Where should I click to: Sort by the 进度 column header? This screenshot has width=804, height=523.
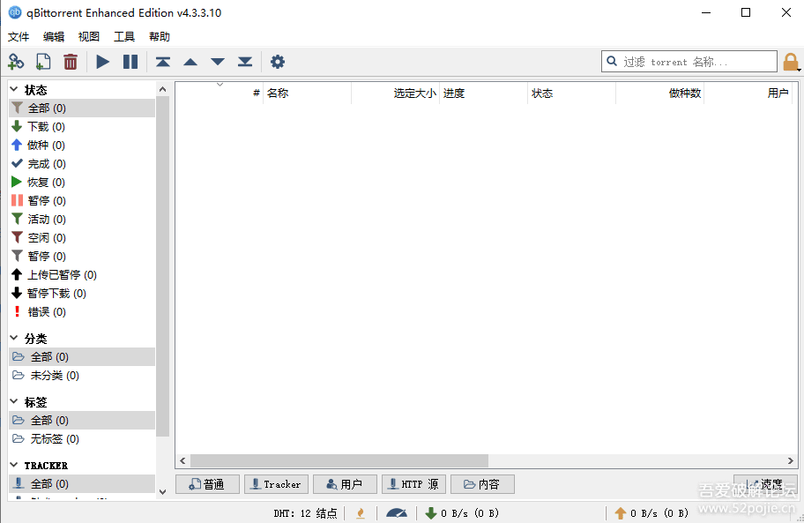[483, 93]
